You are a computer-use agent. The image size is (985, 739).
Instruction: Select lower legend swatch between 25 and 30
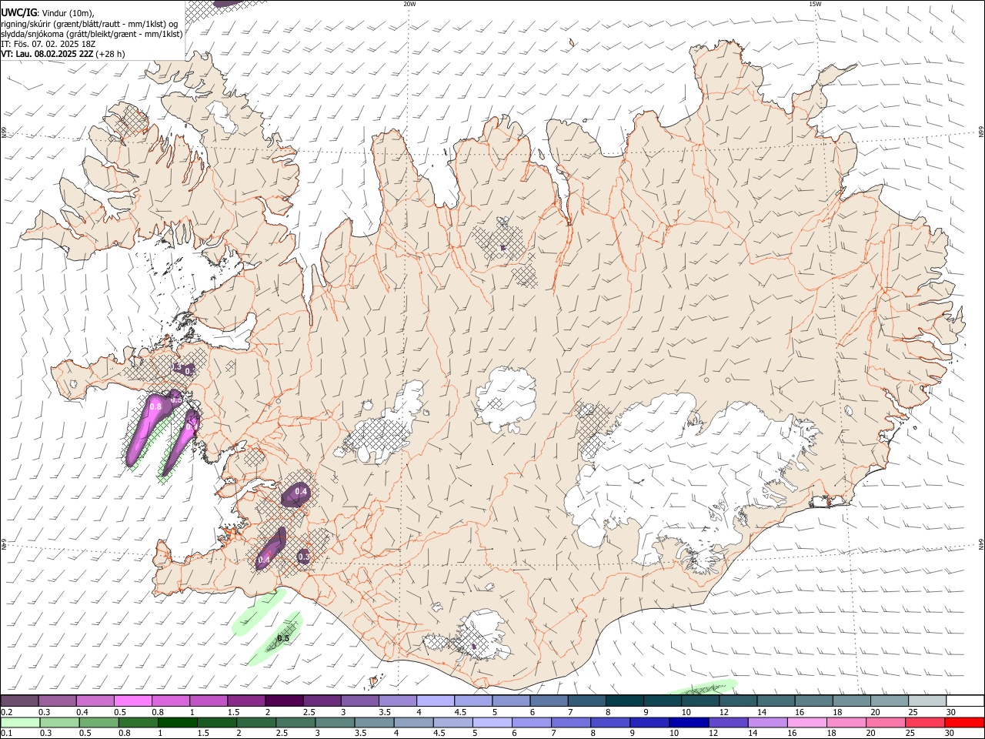(x=926, y=722)
